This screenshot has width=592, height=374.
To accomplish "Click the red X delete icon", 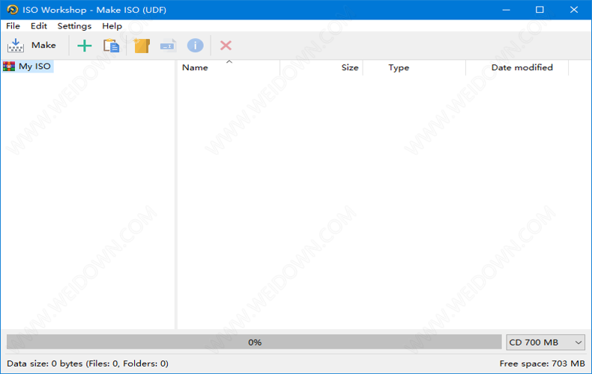I will pyautogui.click(x=226, y=46).
